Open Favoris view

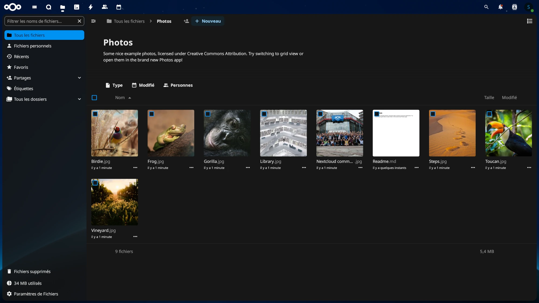point(44,67)
